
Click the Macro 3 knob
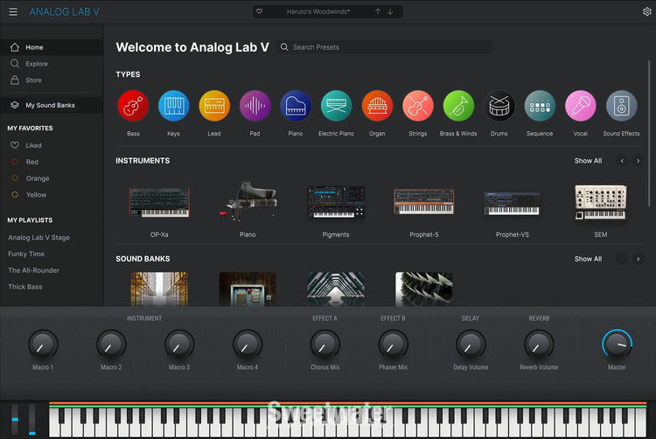coord(179,345)
